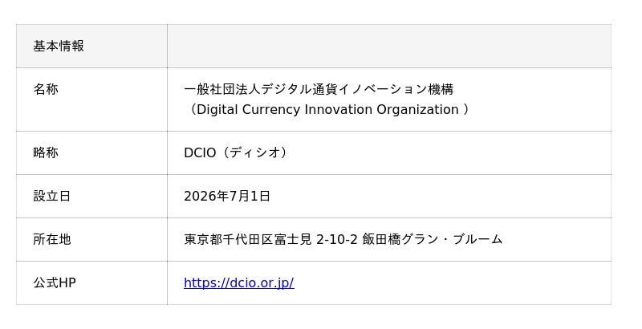642x329 pixels.
Task: Click the 東京都千代田区富士見 address text
Action: pos(248,239)
